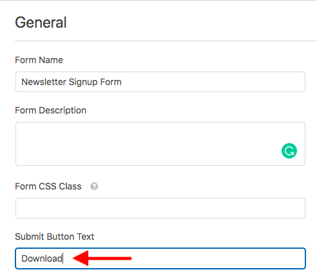
Task: Click the "Form Name" label
Action: [39, 60]
